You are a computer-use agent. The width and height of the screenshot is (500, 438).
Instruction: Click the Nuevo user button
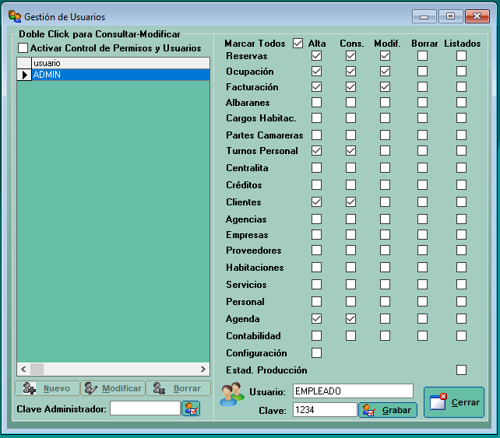[x=47, y=388]
